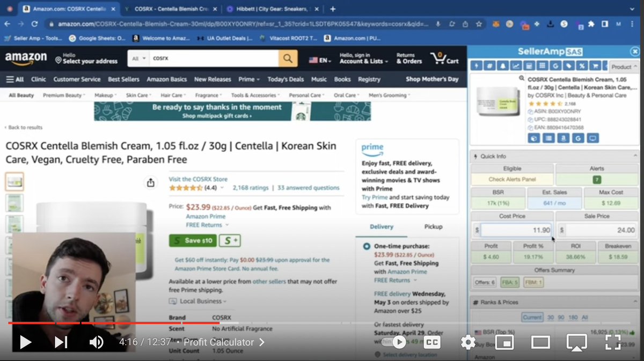Click the Cost Price input field
Image resolution: width=644 pixels, height=361 pixels.
tap(517, 230)
